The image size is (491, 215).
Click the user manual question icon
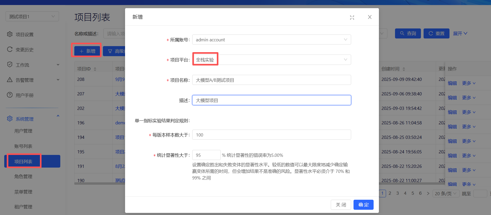click(x=10, y=95)
